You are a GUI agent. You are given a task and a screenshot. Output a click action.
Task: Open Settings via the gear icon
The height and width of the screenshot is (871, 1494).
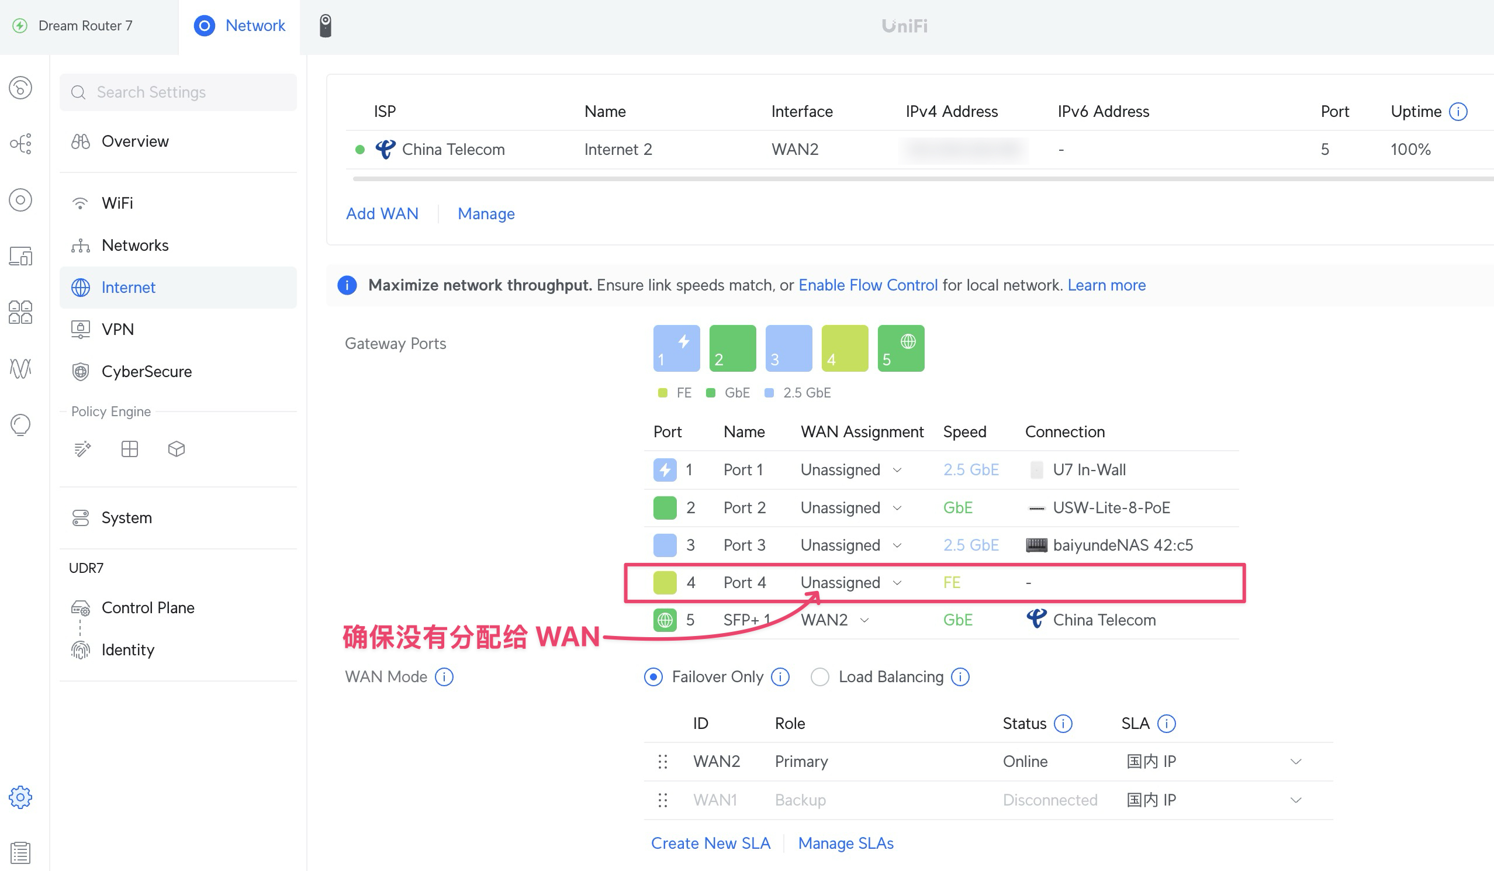point(22,797)
